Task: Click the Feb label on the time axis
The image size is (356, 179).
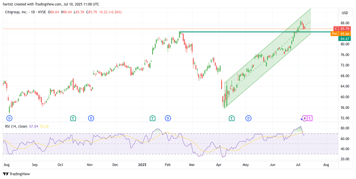Action: click(x=168, y=165)
